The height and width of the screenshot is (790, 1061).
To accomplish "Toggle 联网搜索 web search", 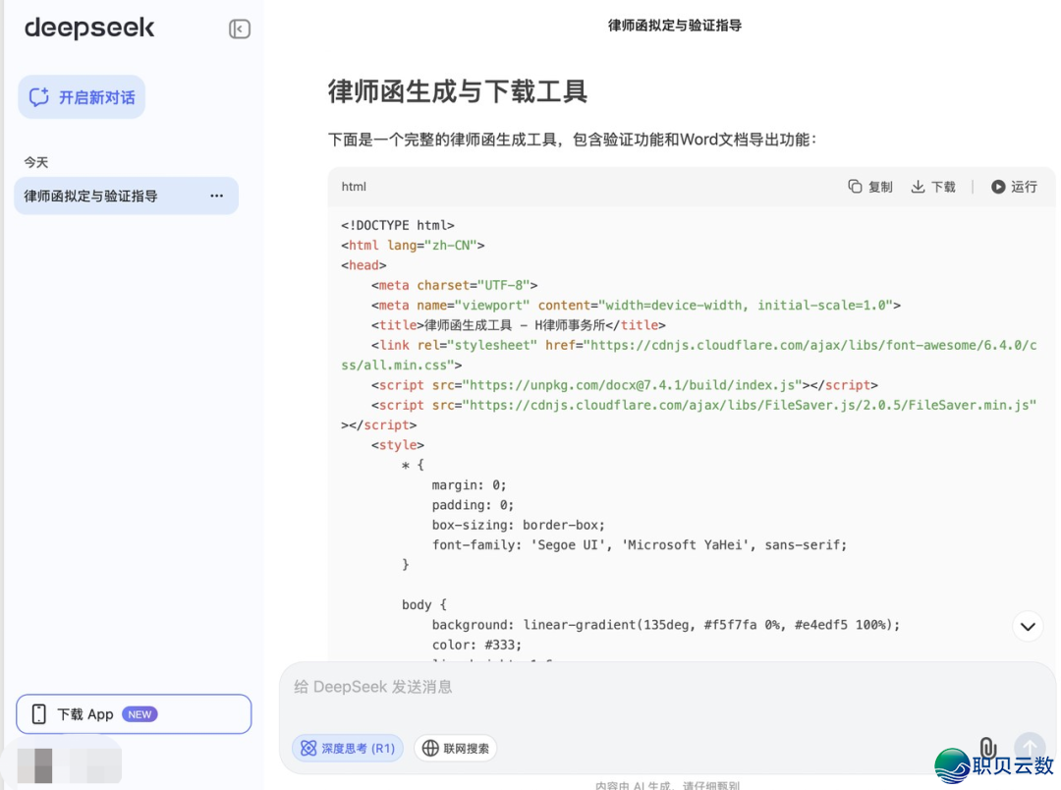I will (456, 748).
